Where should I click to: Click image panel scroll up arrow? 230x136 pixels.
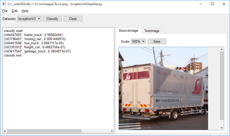point(222,49)
